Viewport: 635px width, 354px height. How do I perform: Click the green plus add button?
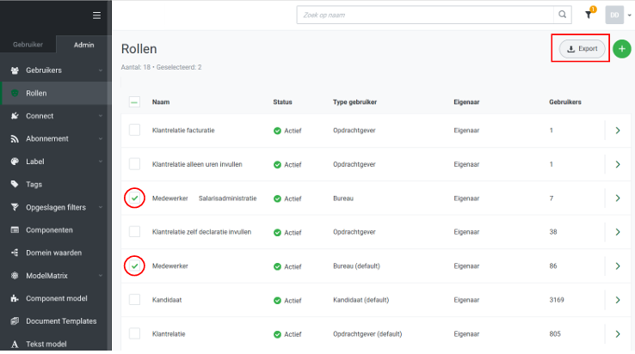622,49
